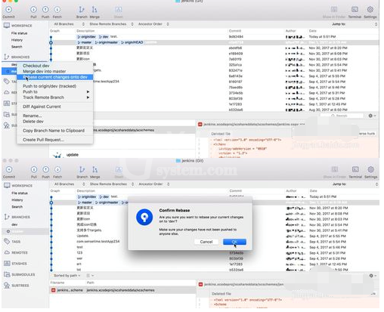Click the diff search field in the context-menu window
This screenshot has height=312, width=384.
click(x=342, y=116)
